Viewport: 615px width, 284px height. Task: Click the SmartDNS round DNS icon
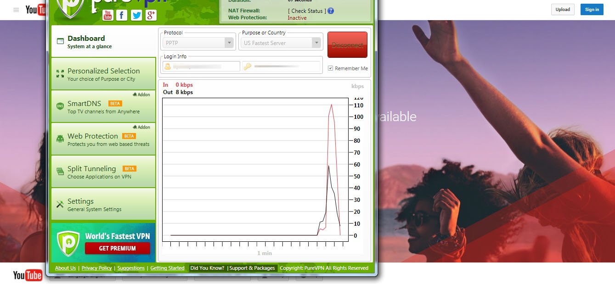click(60, 106)
